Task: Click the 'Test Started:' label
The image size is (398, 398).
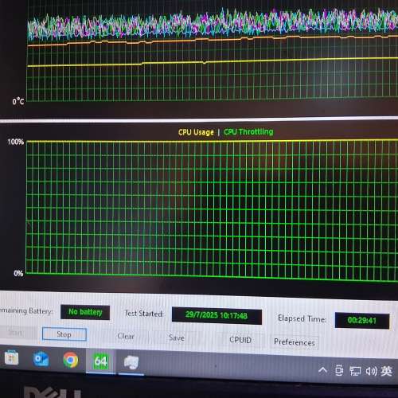Action: pos(144,314)
